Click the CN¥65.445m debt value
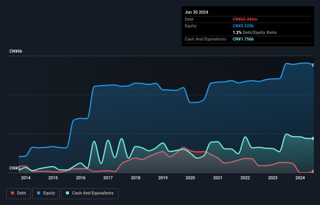 (245, 19)
